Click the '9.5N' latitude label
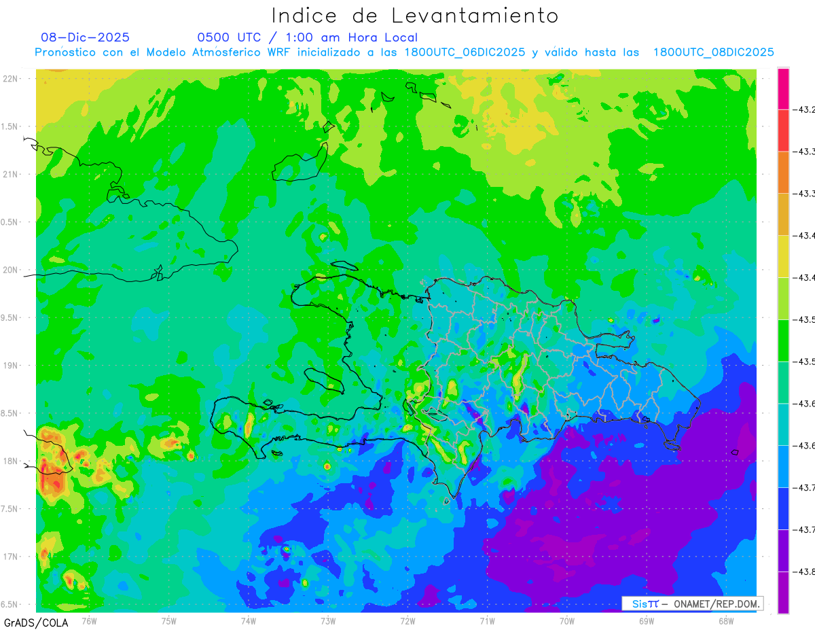Screen dimensions: 815x630 10,318
